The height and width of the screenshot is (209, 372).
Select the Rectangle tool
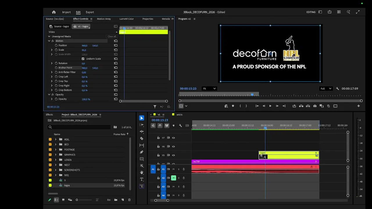(x=142, y=159)
